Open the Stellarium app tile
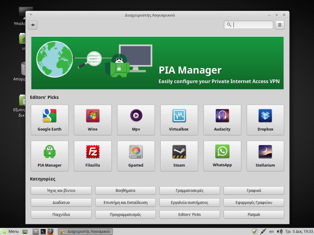This screenshot has width=314, height=235. coord(265,156)
